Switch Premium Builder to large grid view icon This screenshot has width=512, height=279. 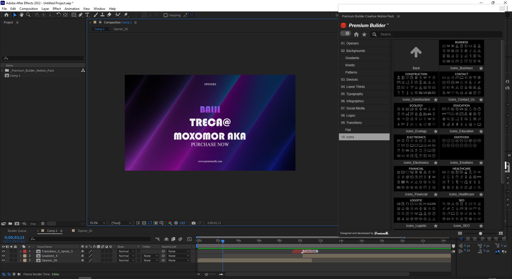501,233
